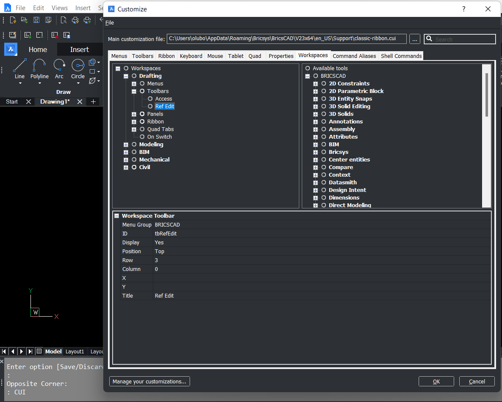The image size is (502, 402).
Task: Collapse the Toolbars tree node
Action: tap(134, 91)
